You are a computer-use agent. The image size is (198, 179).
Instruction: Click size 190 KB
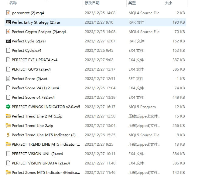[x=179, y=22]
